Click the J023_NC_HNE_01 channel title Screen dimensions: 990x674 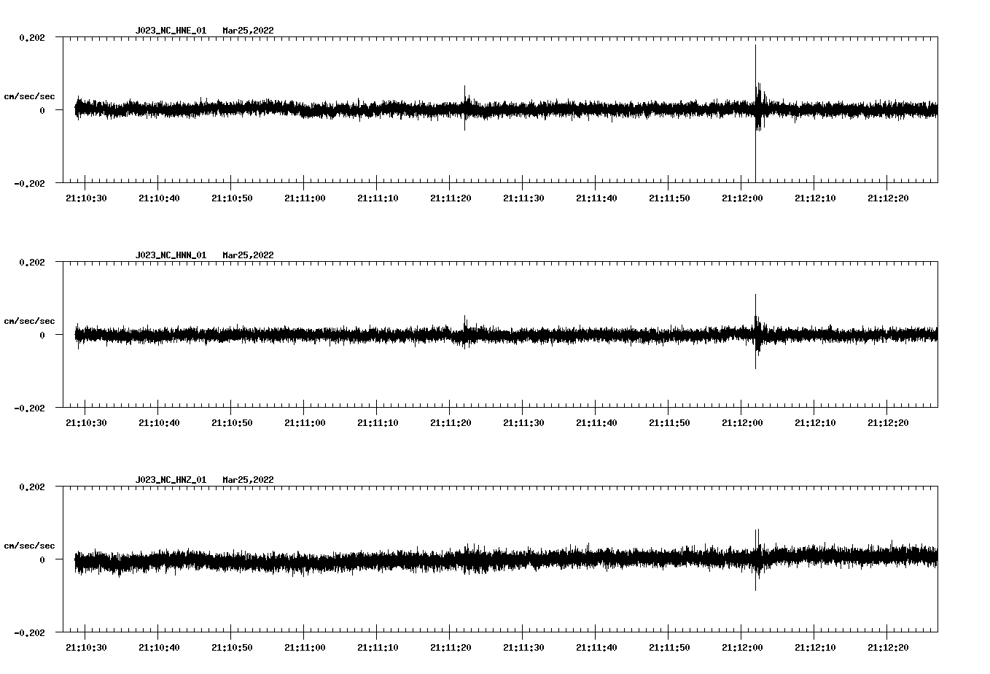coord(171,31)
